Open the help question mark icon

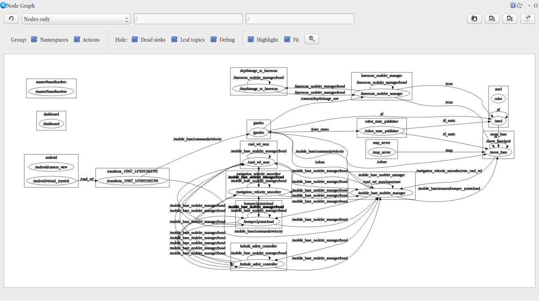pos(520,6)
